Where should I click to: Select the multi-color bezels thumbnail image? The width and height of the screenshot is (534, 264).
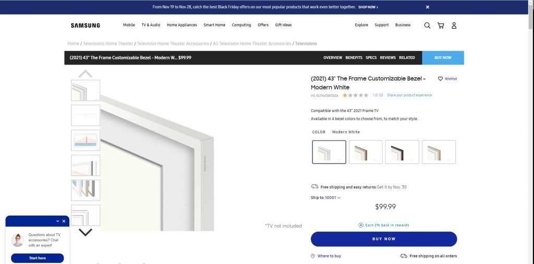click(x=86, y=190)
